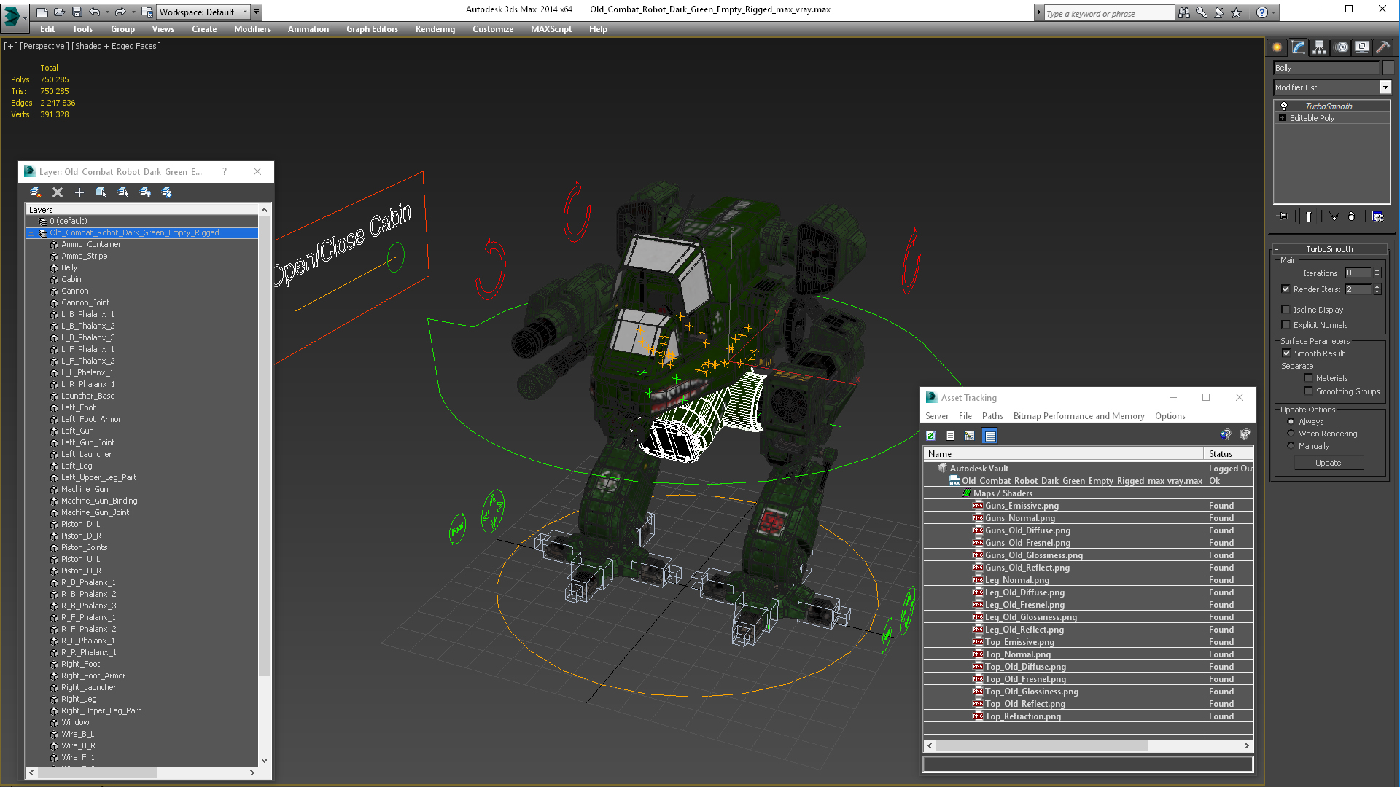Open the quick access toolbar customize arrow

click(x=257, y=12)
